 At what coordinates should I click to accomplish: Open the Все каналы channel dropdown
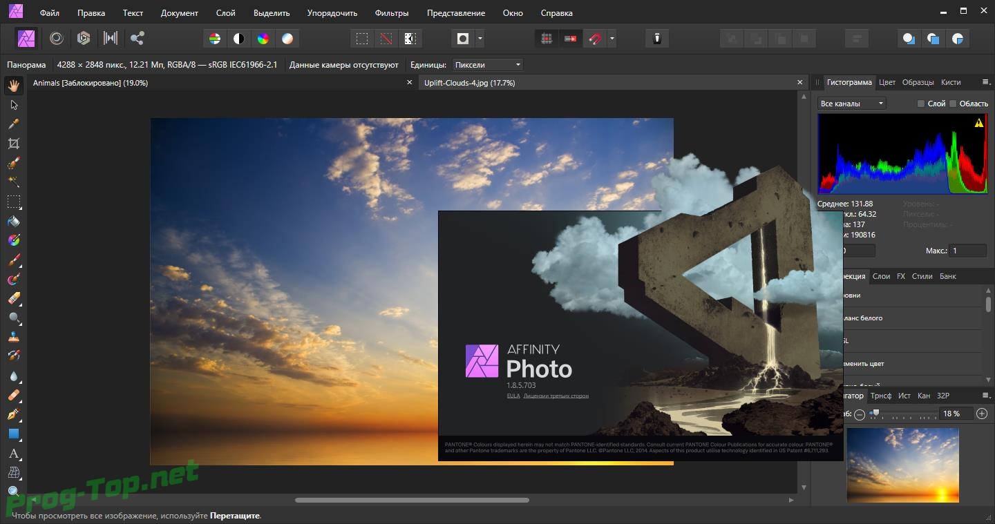tap(851, 104)
